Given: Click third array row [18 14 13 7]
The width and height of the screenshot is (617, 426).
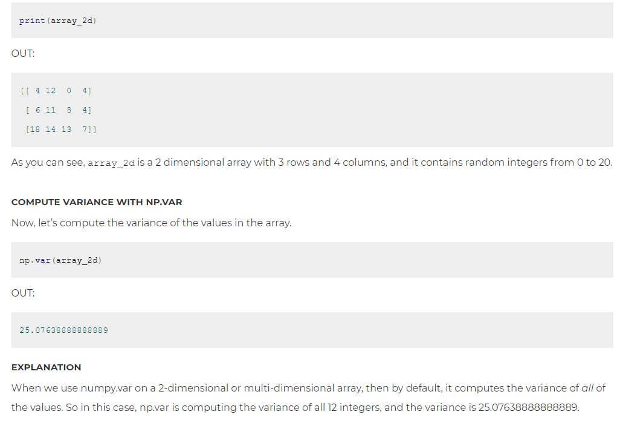Looking at the screenshot, I should 61,129.
